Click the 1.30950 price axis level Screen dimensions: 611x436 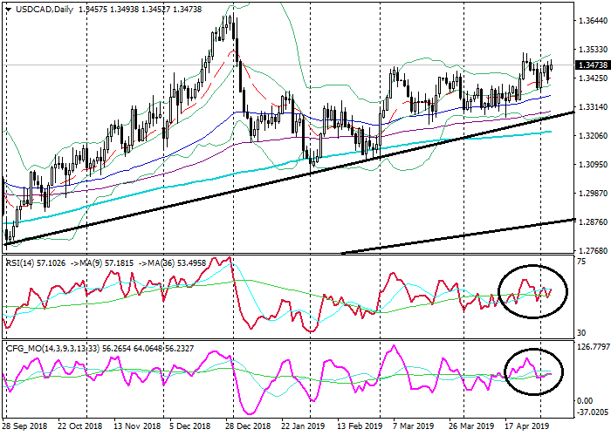(592, 165)
